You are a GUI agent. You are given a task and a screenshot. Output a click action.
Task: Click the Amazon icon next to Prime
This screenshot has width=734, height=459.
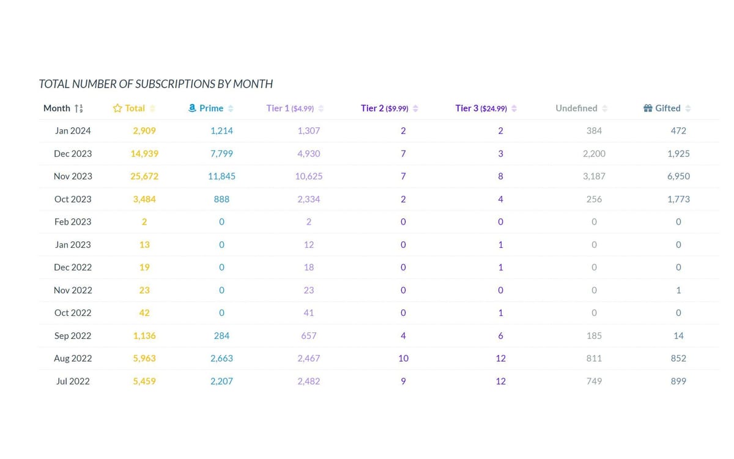(x=192, y=108)
